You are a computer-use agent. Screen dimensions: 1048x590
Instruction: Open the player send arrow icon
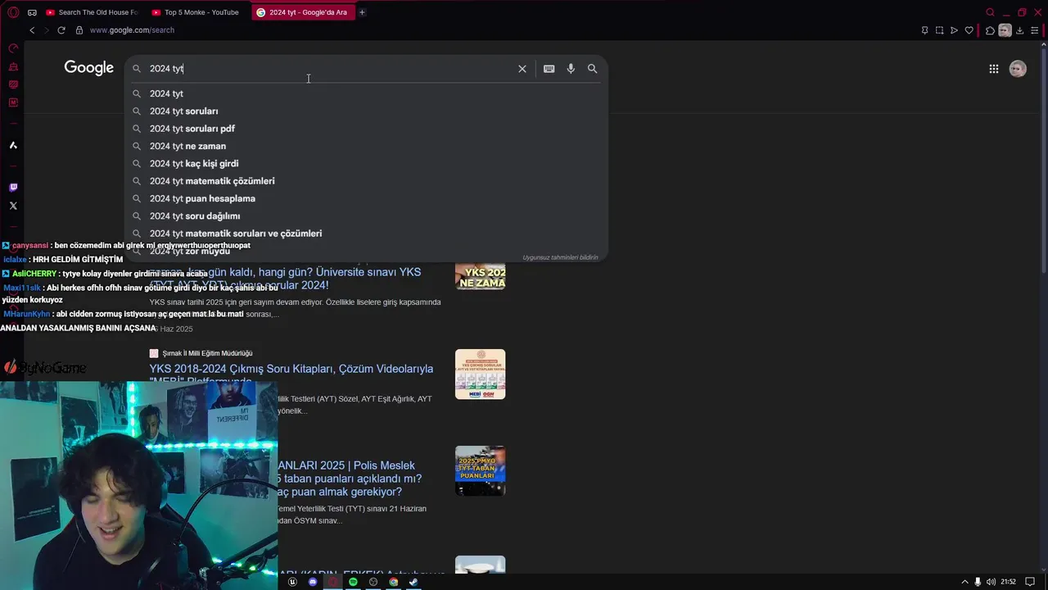[x=954, y=30]
